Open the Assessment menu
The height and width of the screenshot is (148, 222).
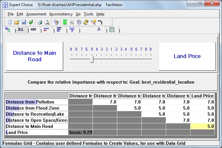36,14
